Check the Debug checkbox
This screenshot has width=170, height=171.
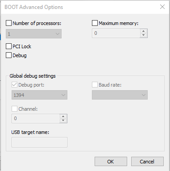point(8,55)
